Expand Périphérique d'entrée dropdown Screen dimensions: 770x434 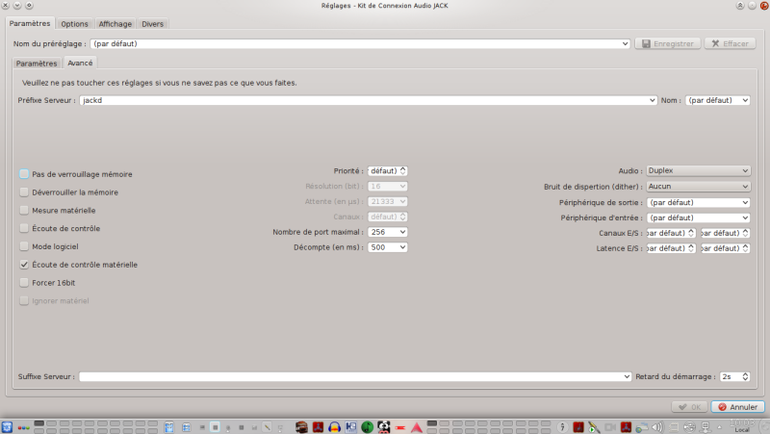(698, 217)
